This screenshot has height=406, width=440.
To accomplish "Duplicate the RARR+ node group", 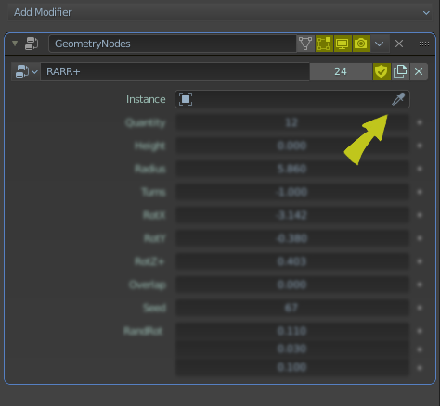I will (x=400, y=71).
